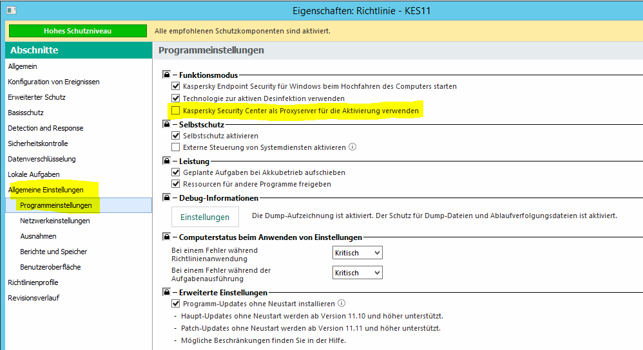Open Debug-Informationen Einstellungen button
Screen dimensions: 643x350
pos(205,217)
